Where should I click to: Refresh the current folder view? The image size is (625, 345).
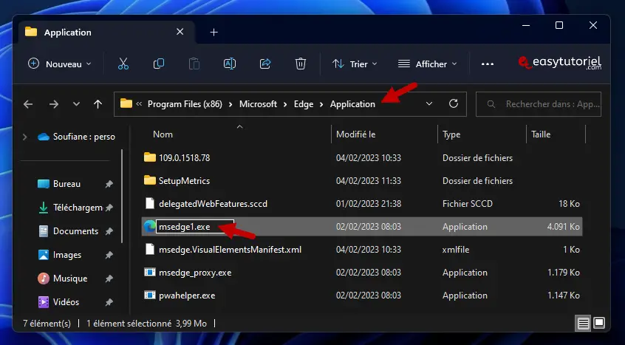tap(454, 104)
